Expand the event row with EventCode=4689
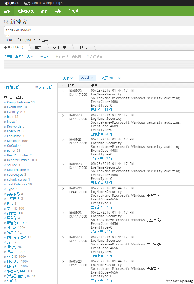 coord(63,115)
